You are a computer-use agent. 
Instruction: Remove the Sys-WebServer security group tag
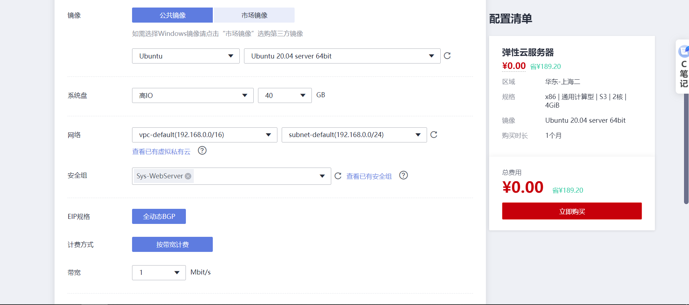click(188, 176)
